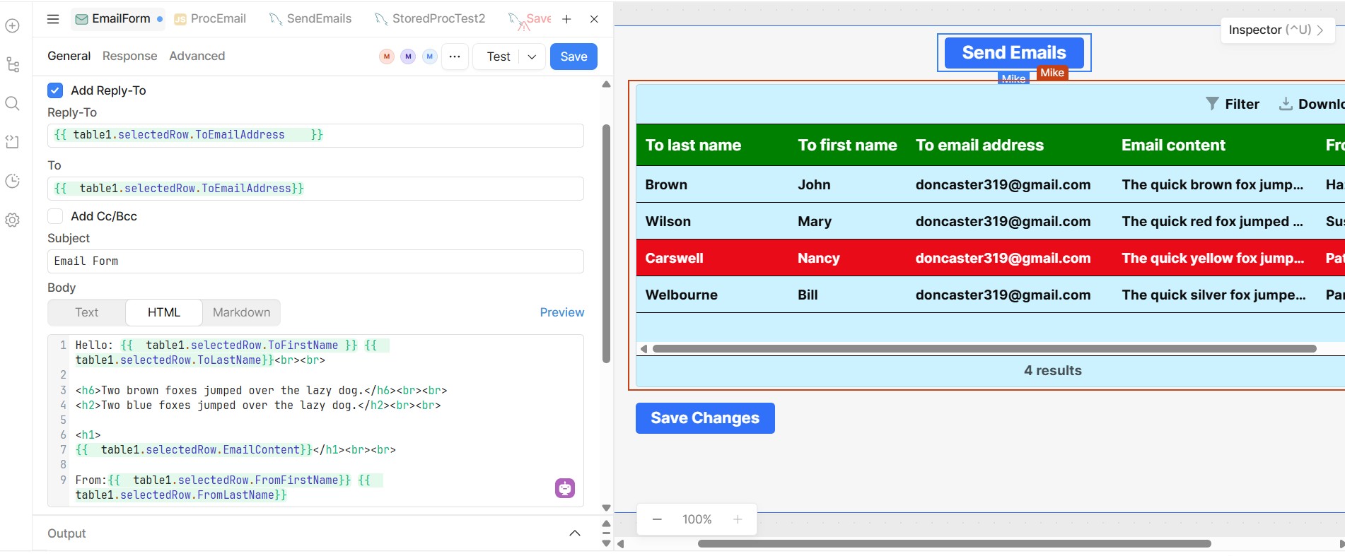Click the table's horizontal scrollbar
This screenshot has width=1345, height=556.
tap(983, 348)
